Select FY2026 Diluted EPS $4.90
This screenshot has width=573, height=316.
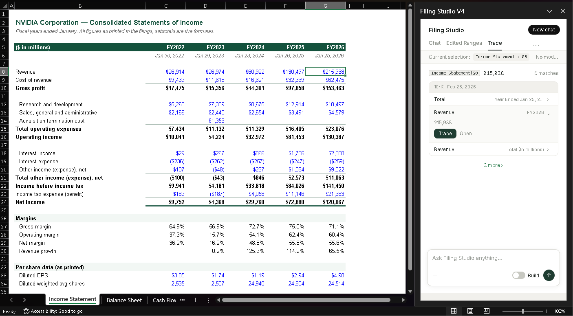pyautogui.click(x=325, y=275)
